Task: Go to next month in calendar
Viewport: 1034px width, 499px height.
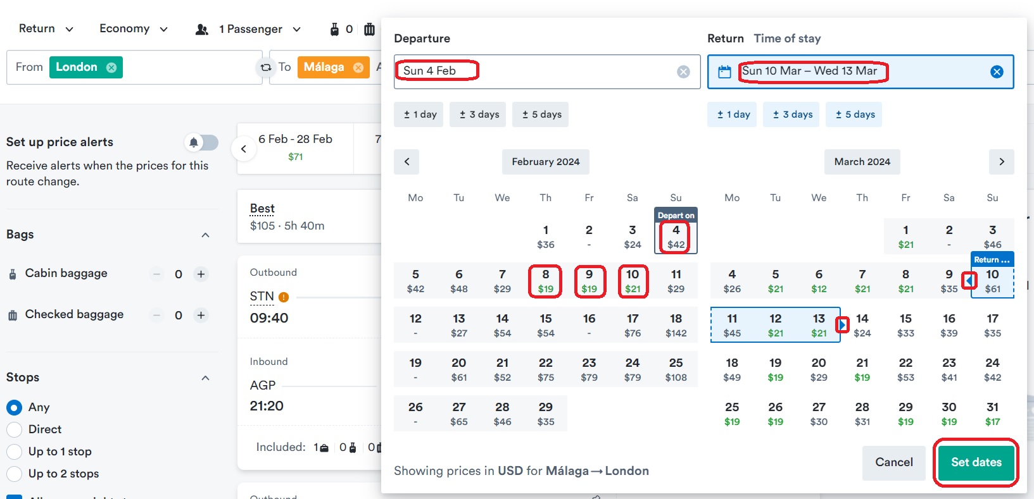Action: click(x=1001, y=162)
